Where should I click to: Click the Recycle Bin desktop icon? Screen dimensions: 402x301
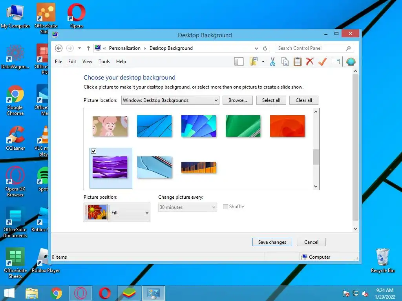[382, 261]
